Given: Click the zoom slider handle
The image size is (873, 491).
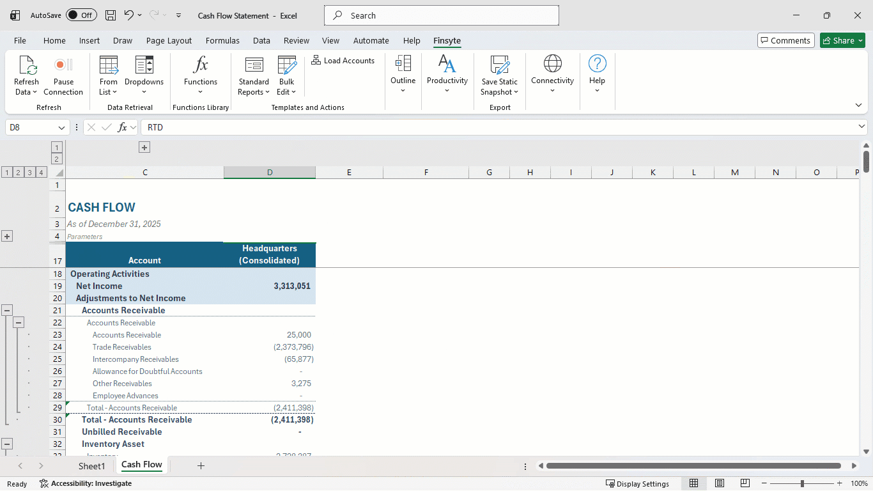Looking at the screenshot, I should click(x=802, y=483).
